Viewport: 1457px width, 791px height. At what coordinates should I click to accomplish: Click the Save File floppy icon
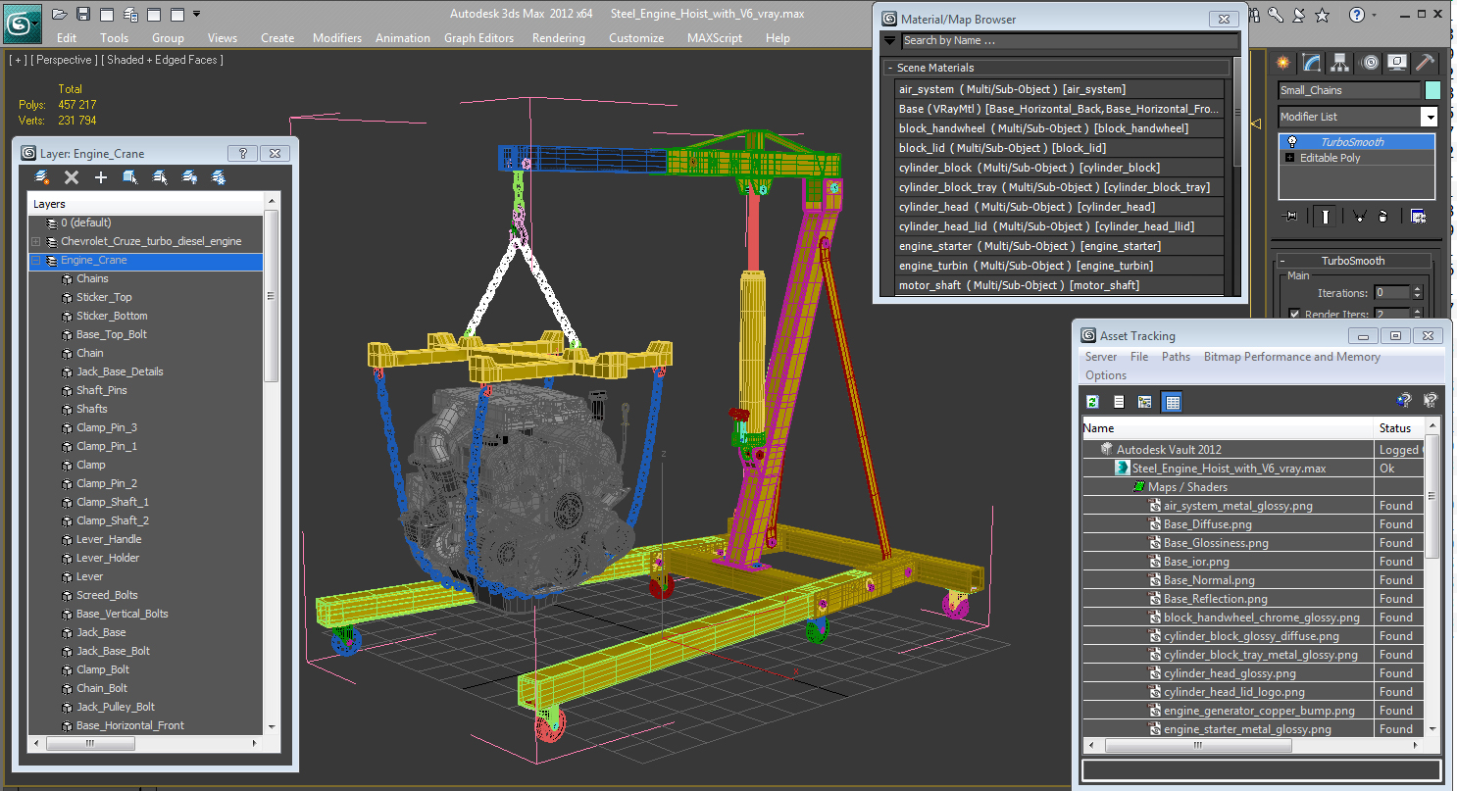click(x=83, y=14)
